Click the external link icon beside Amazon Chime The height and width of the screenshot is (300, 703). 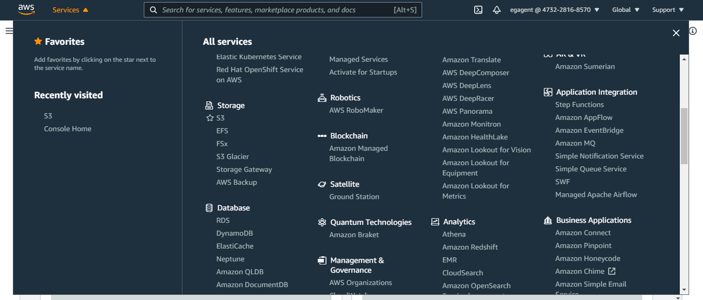coord(612,271)
